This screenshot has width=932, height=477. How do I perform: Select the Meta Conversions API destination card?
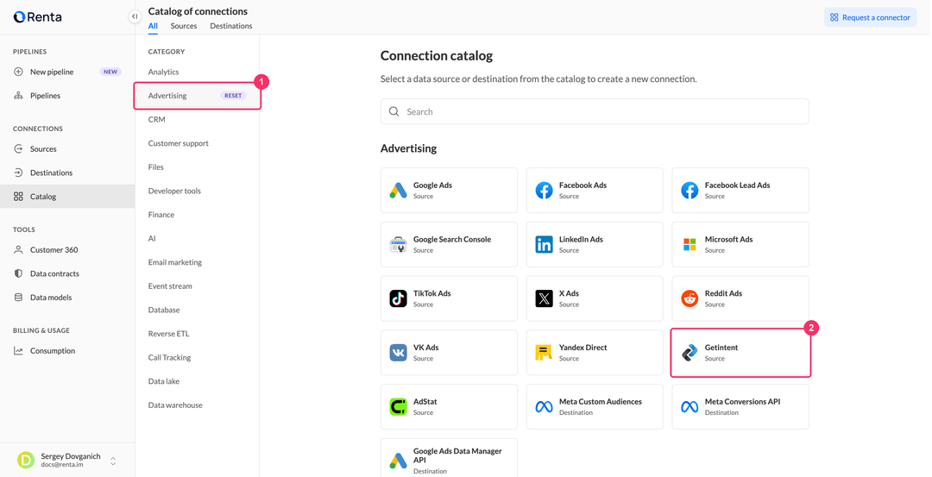pos(740,406)
